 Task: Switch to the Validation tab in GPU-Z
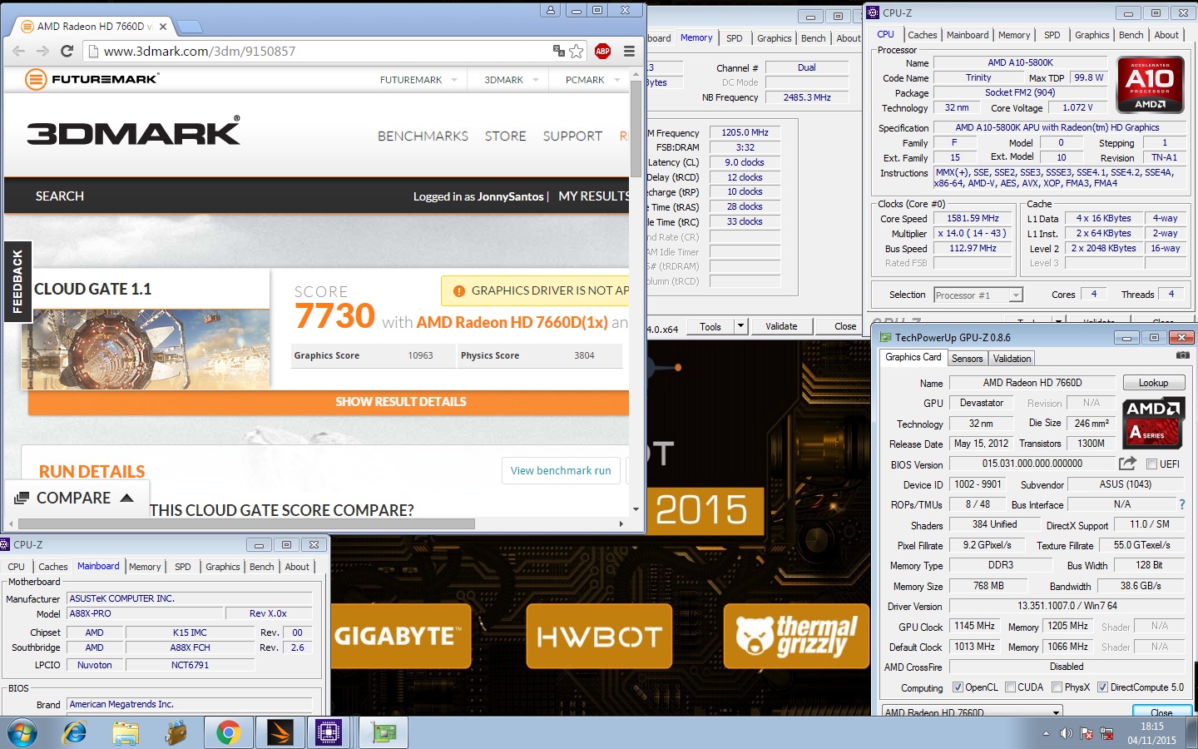point(1012,359)
